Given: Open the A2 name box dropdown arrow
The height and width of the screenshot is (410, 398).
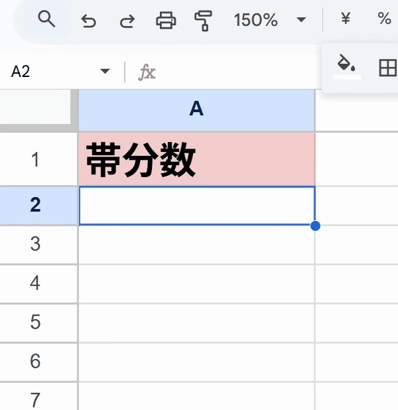Looking at the screenshot, I should click(105, 71).
